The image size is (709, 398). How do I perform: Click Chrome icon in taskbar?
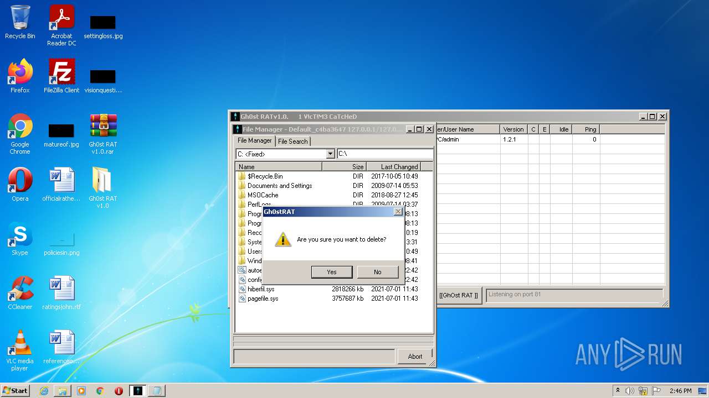pos(100,391)
